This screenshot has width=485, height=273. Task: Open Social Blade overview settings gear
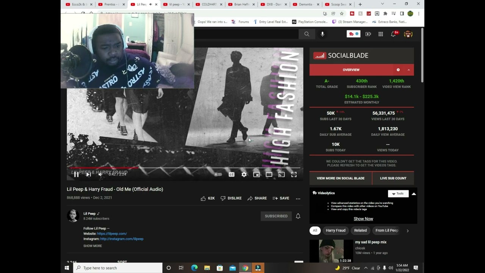[398, 70]
